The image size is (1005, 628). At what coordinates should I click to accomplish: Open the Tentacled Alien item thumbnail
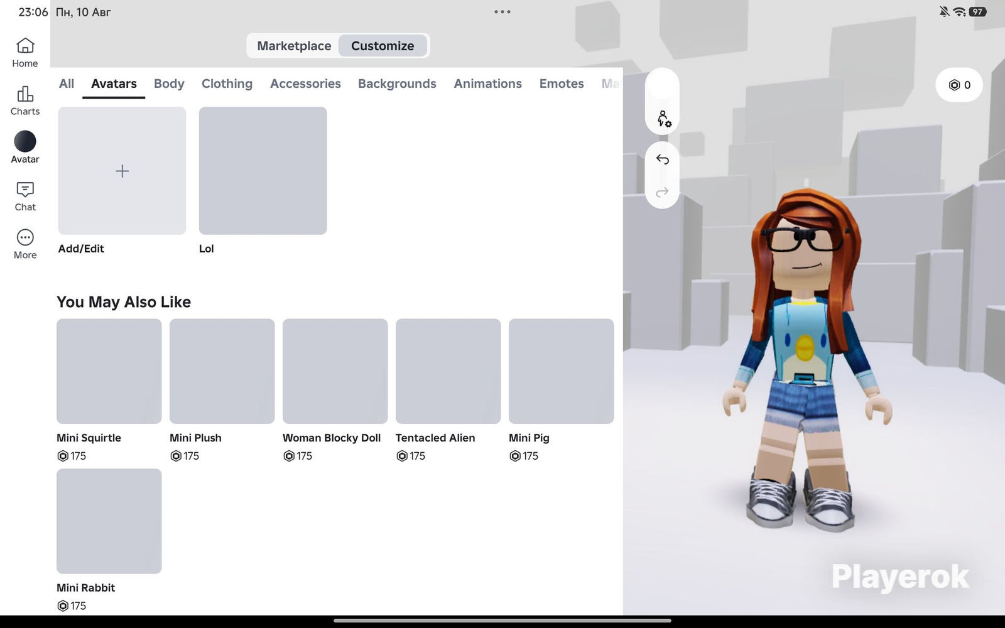coord(448,371)
